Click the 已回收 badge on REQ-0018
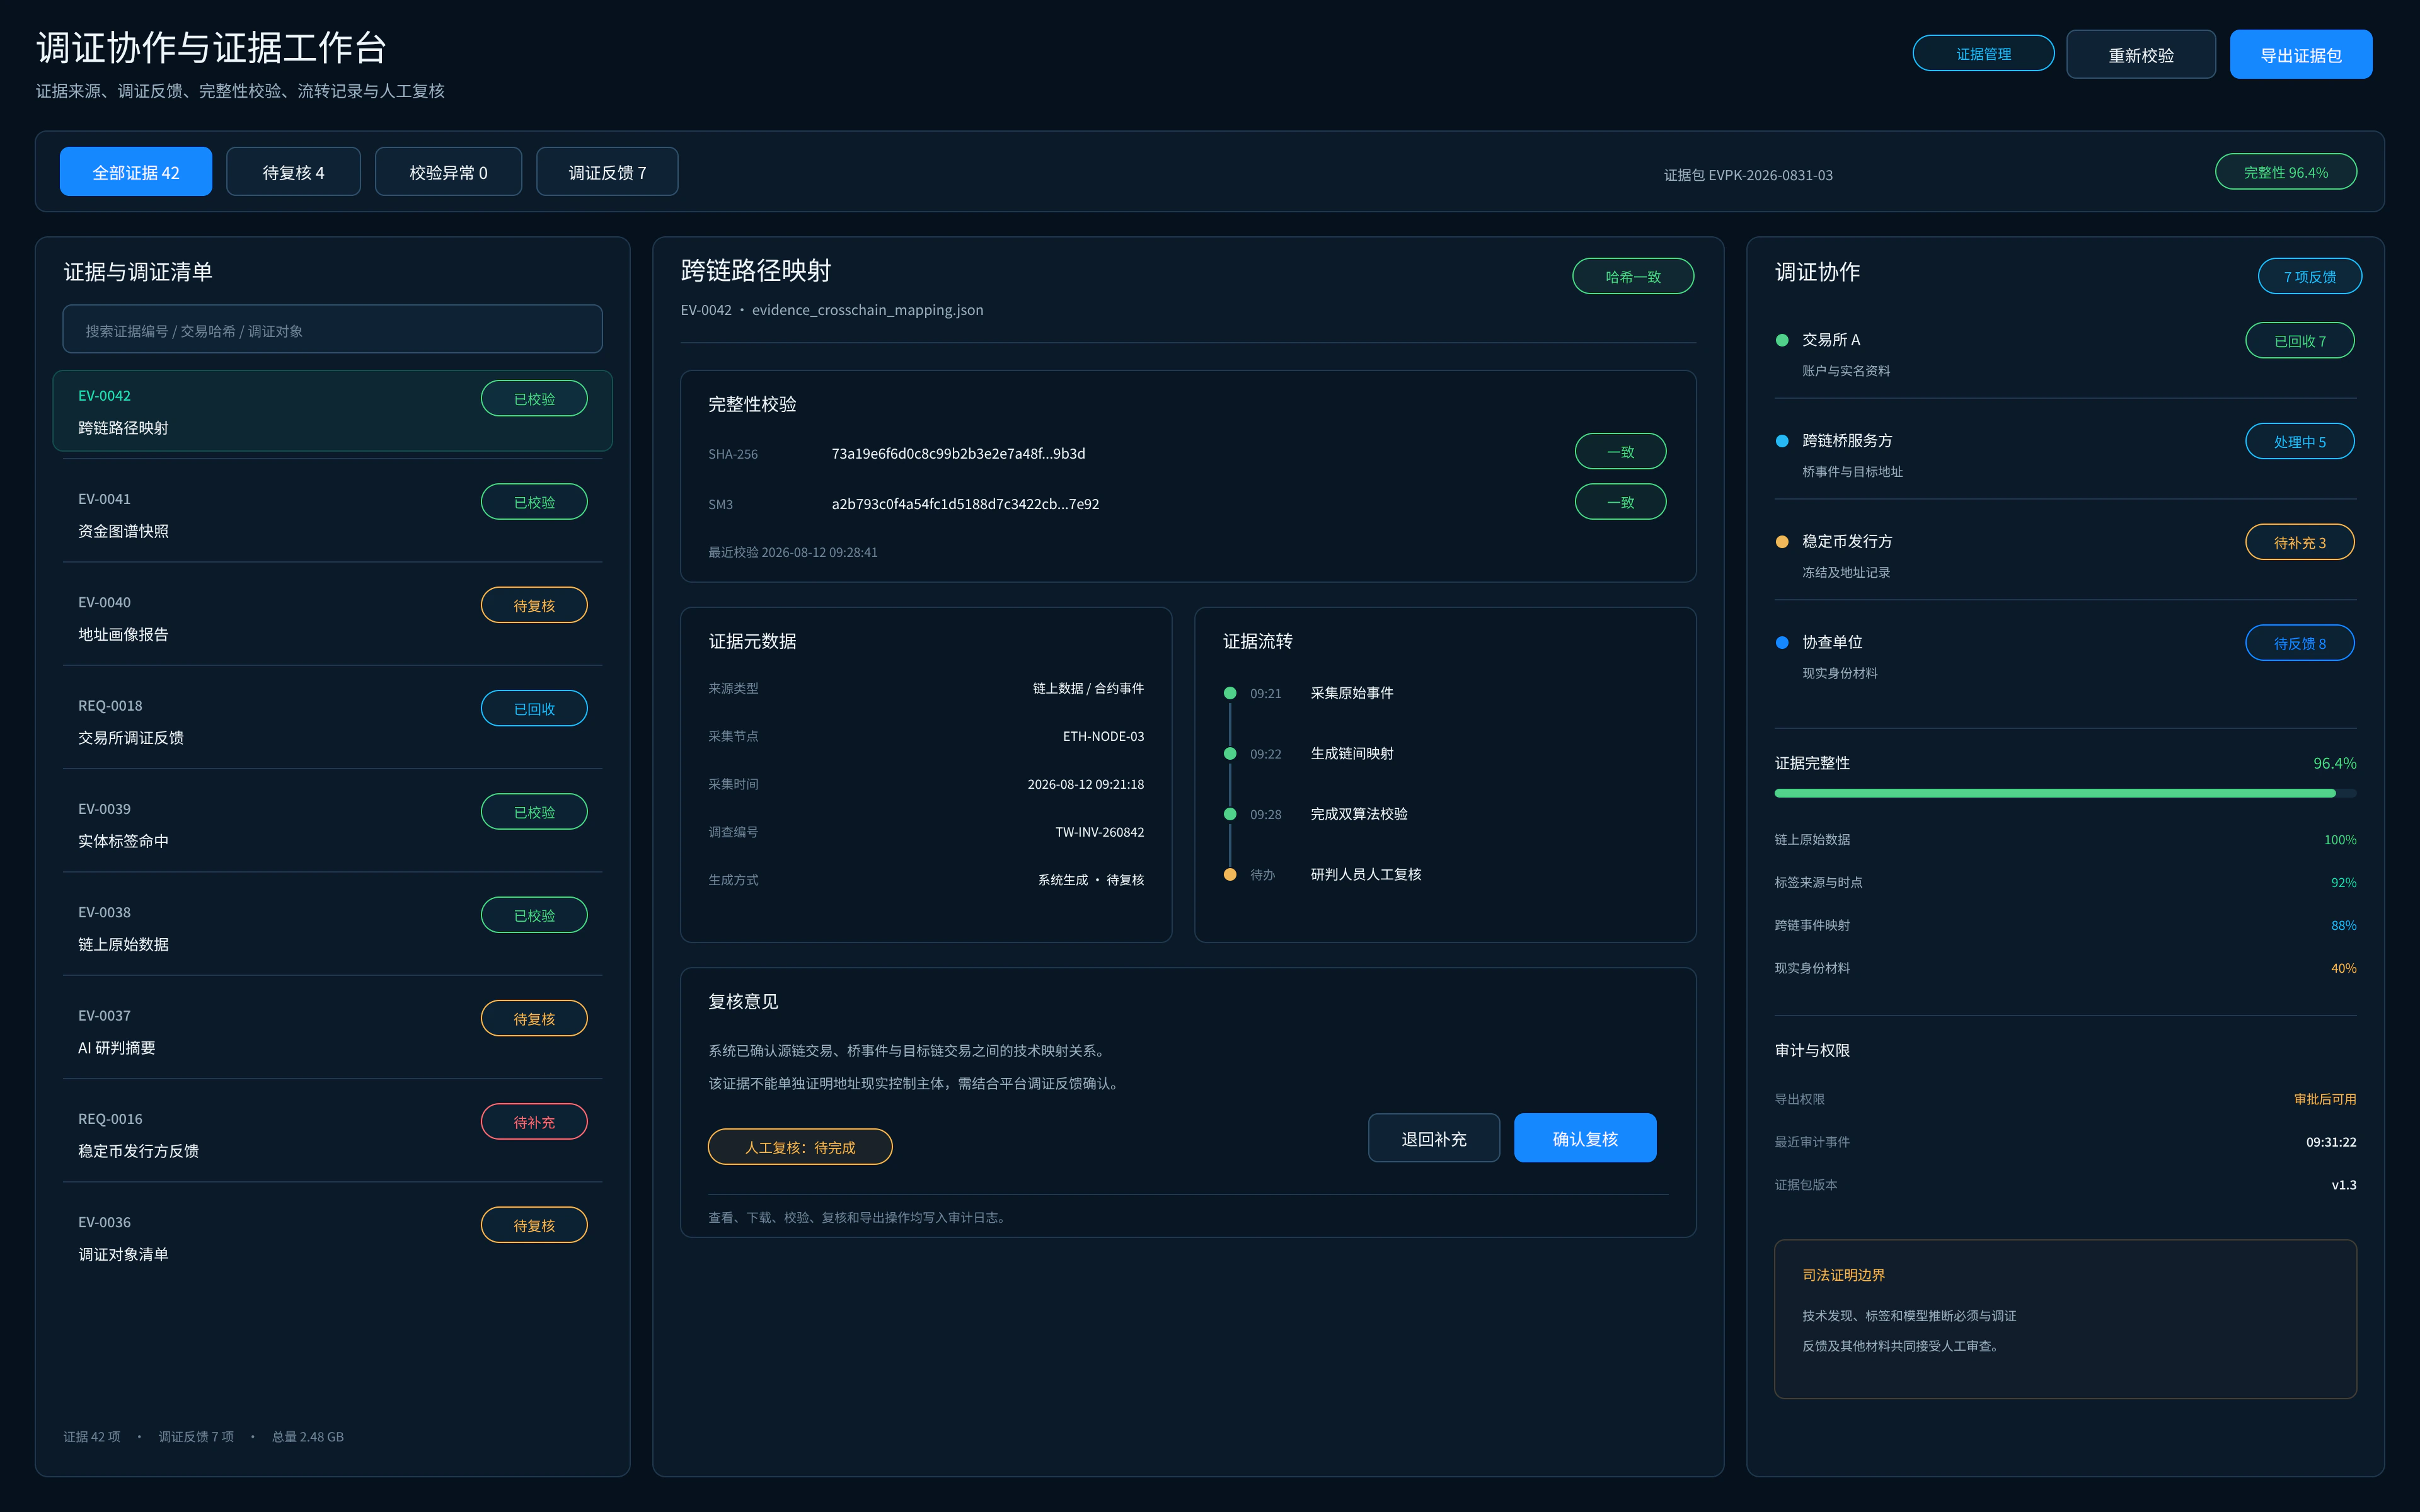Image resolution: width=2420 pixels, height=1512 pixels. 534,709
